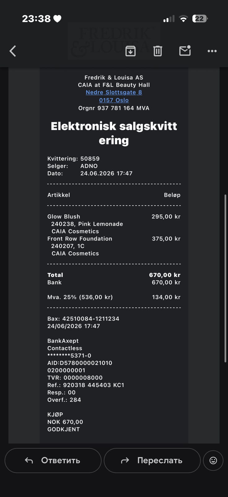Tap the 23:38 clock in status bar
Screen dimensions: 228x497
[x=36, y=19]
